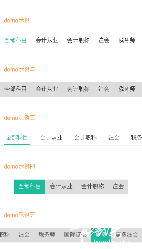142x249 pixels.
Task: Select underlined 全部科目 tab in demo示例三
Action: (x=17, y=137)
